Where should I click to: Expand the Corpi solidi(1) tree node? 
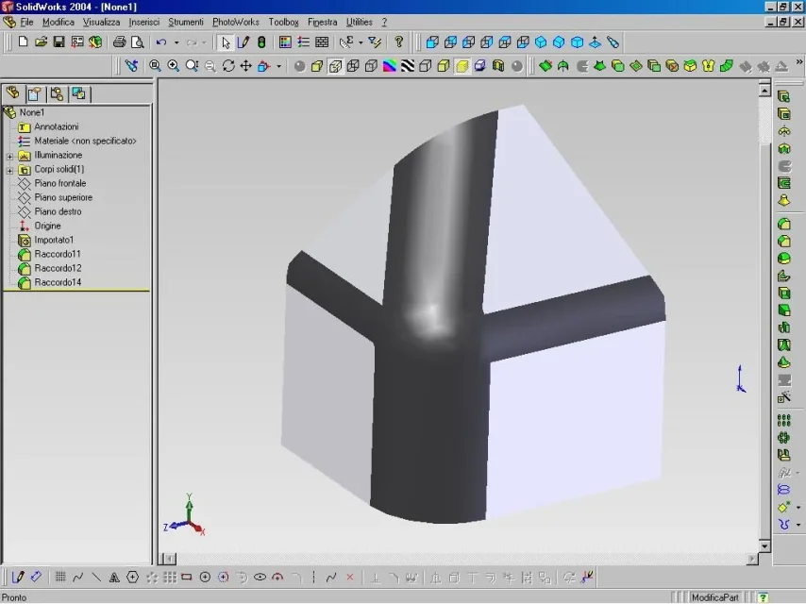9,170
